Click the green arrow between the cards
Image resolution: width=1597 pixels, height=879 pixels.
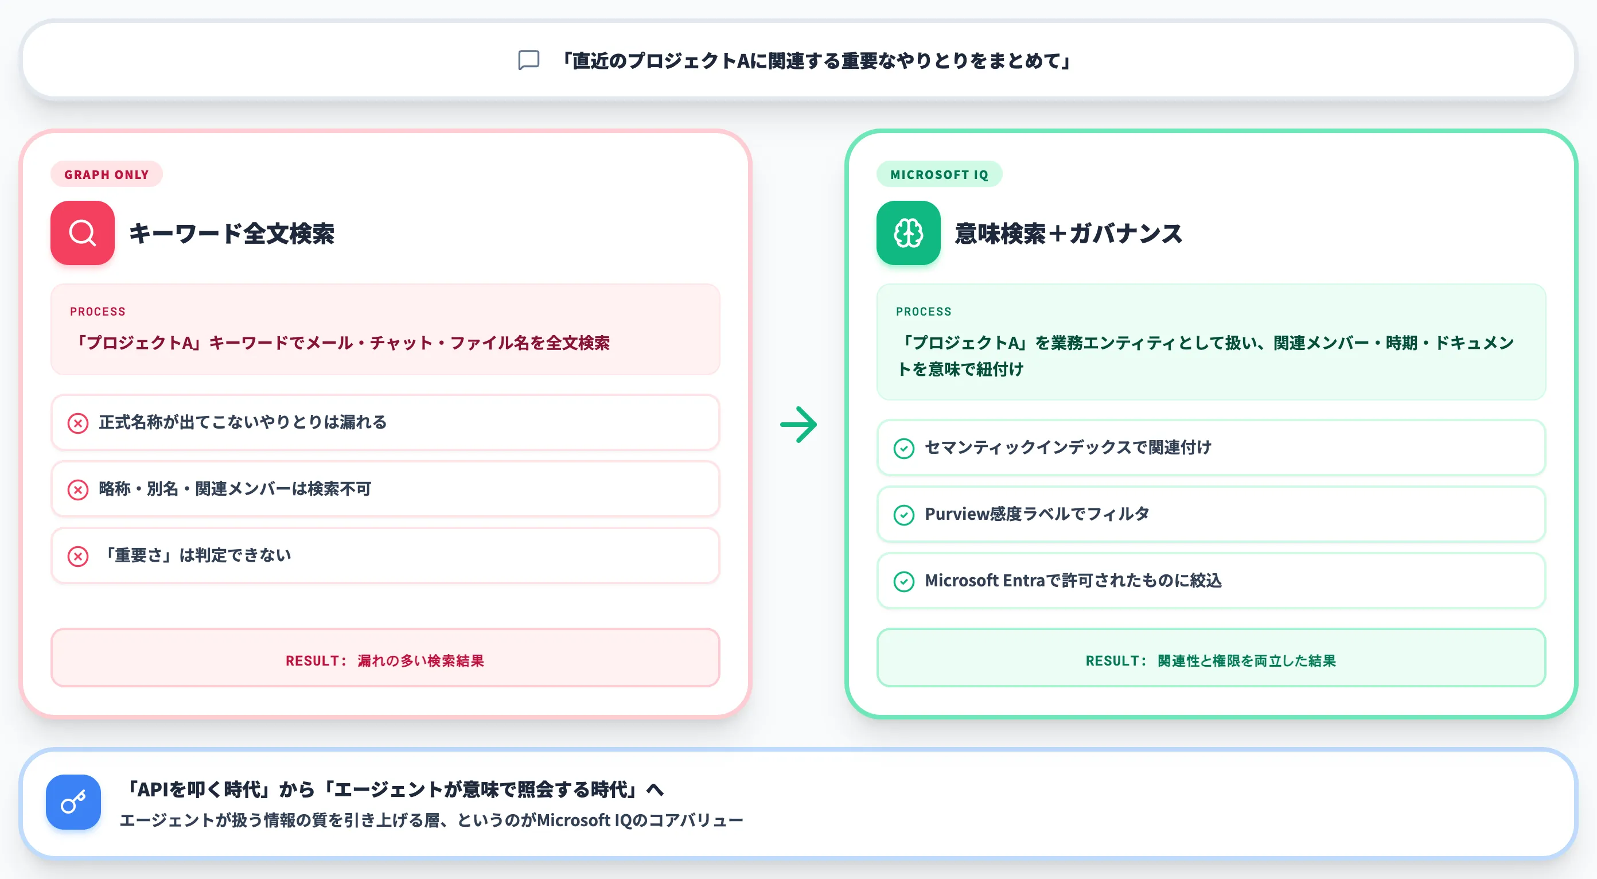tap(799, 424)
